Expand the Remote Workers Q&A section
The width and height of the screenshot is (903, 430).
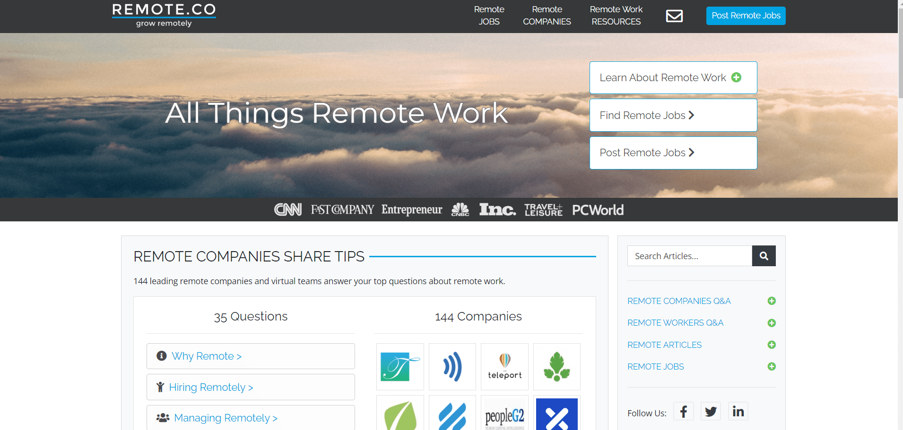pyautogui.click(x=772, y=323)
